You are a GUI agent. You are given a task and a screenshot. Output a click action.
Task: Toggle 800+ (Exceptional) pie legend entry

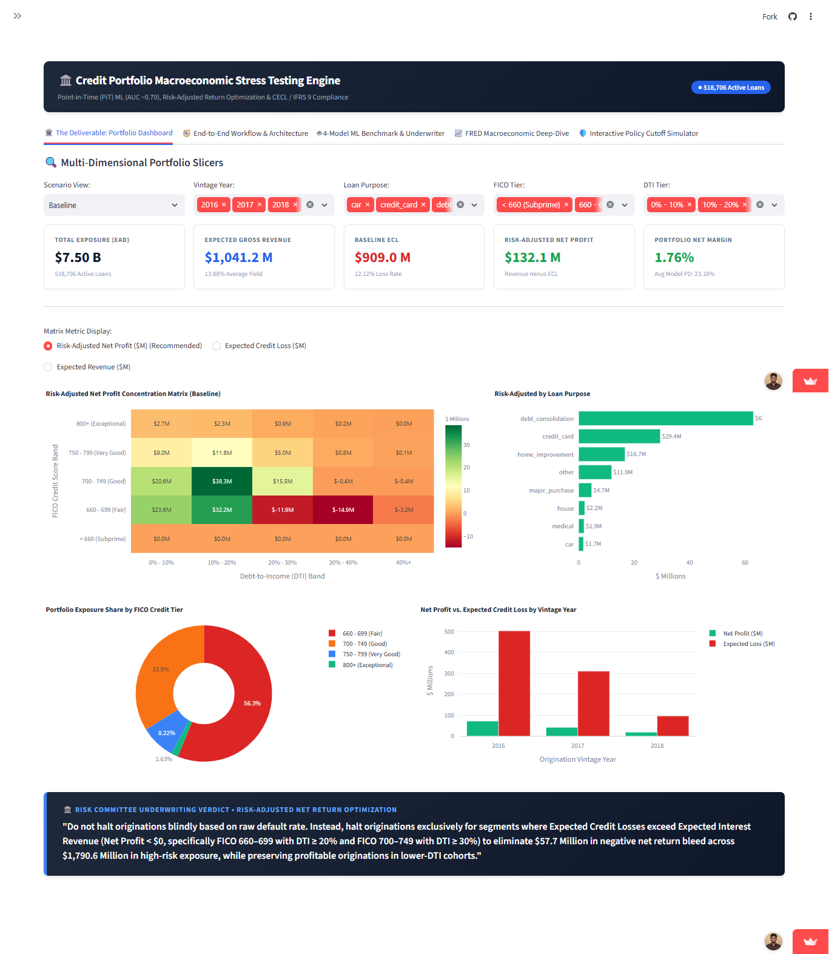[x=361, y=665]
